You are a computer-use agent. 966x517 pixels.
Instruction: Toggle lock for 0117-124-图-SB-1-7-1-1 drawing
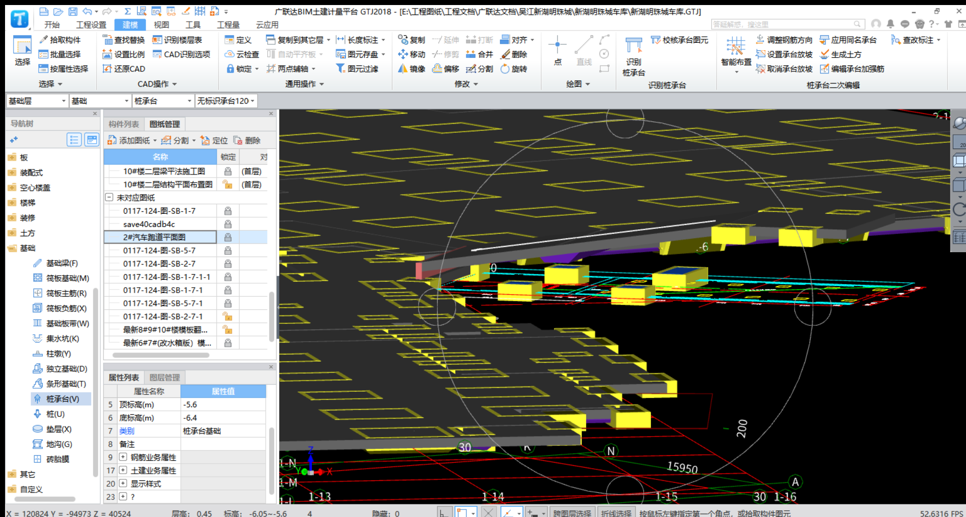[228, 277]
